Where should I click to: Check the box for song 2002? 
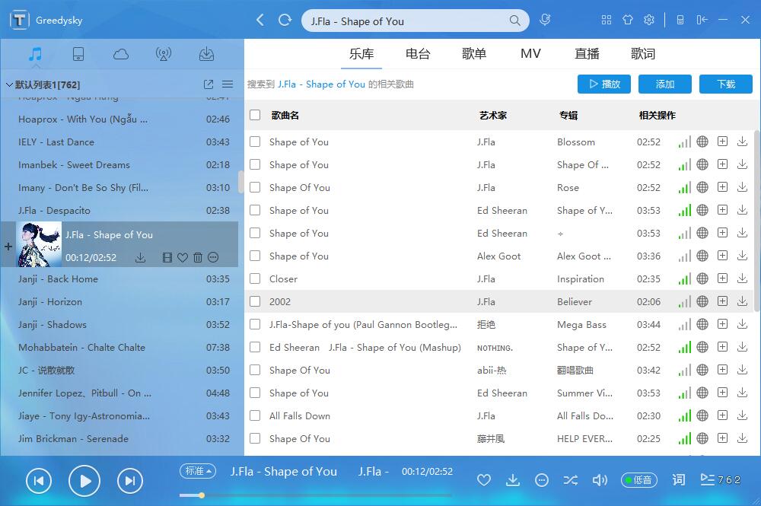(x=255, y=301)
